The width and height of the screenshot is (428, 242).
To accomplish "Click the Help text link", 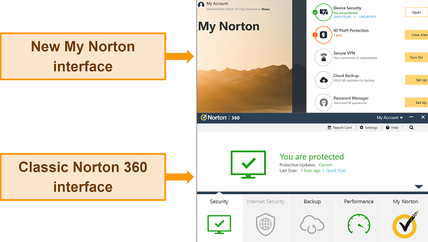I will tap(394, 128).
